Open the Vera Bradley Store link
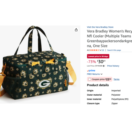This screenshot has height=132, width=132. pos(100,27)
